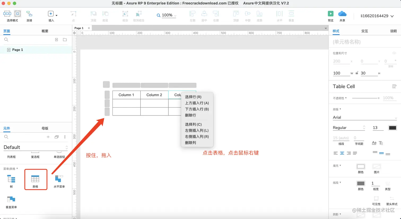Adjust the 不透明性 opacity slider

pos(366,98)
